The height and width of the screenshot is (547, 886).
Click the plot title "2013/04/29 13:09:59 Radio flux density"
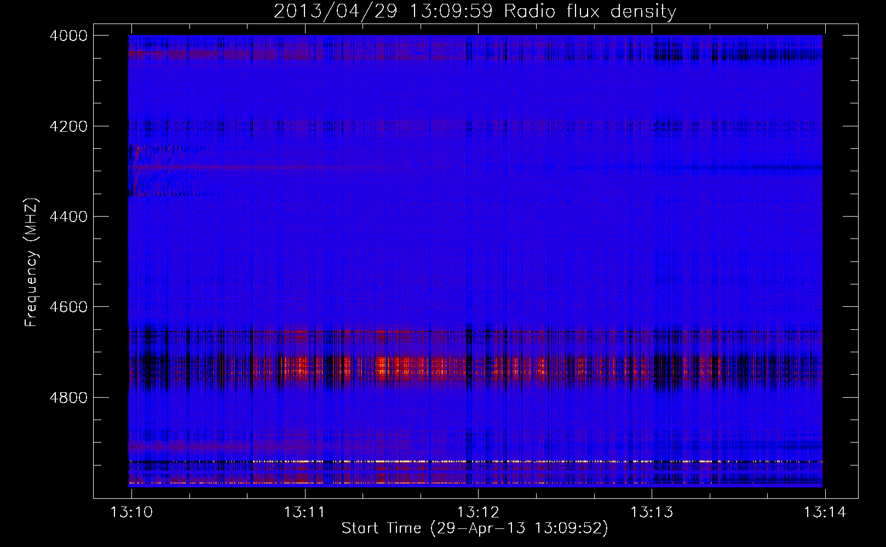pyautogui.click(x=475, y=11)
